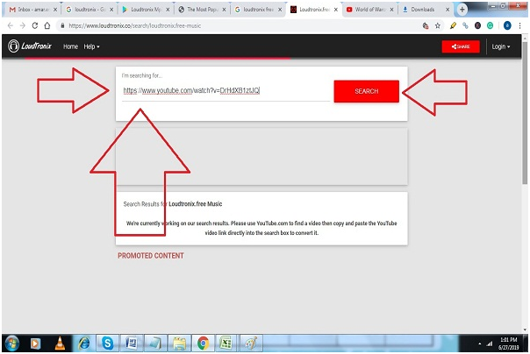The height and width of the screenshot is (354, 530).
Task: Click the LoudTronix headphone logo
Action: click(x=13, y=46)
